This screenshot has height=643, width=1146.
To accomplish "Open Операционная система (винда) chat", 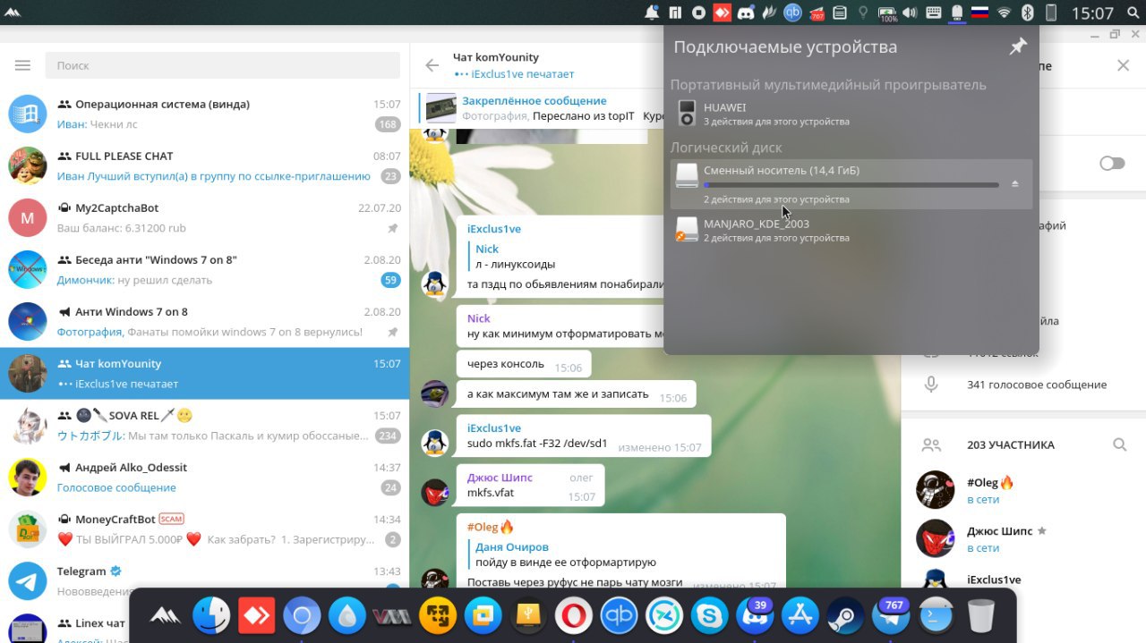I will (x=204, y=114).
